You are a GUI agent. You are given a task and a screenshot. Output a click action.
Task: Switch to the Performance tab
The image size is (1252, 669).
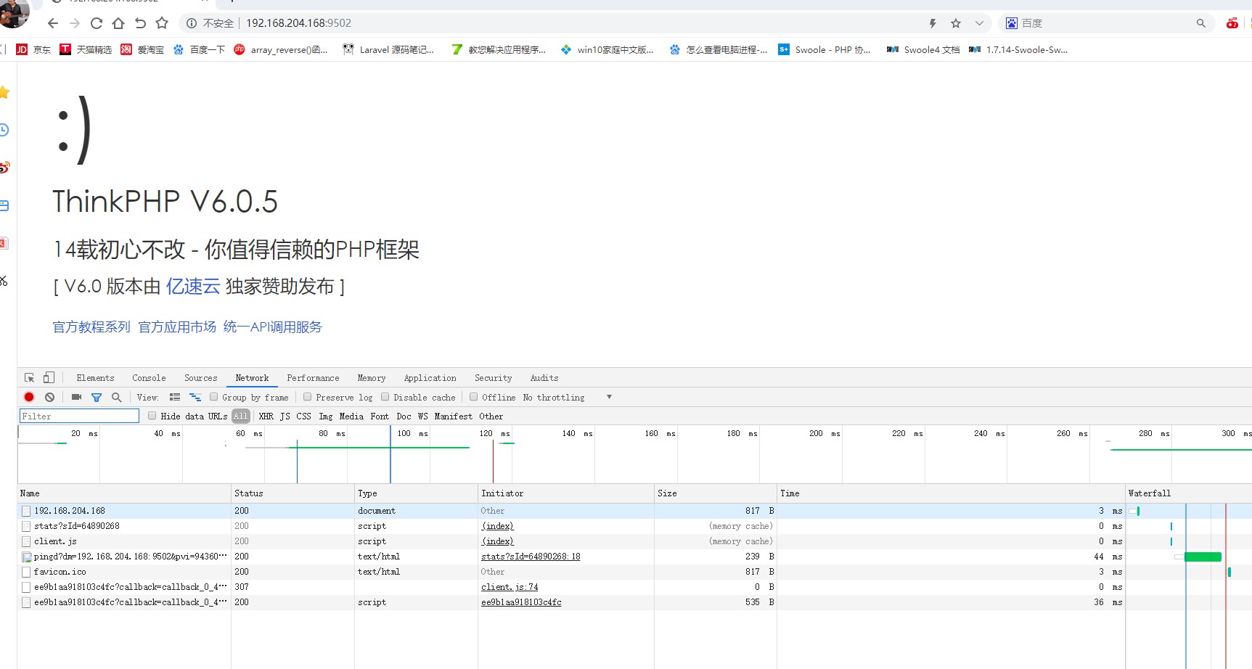click(x=313, y=377)
